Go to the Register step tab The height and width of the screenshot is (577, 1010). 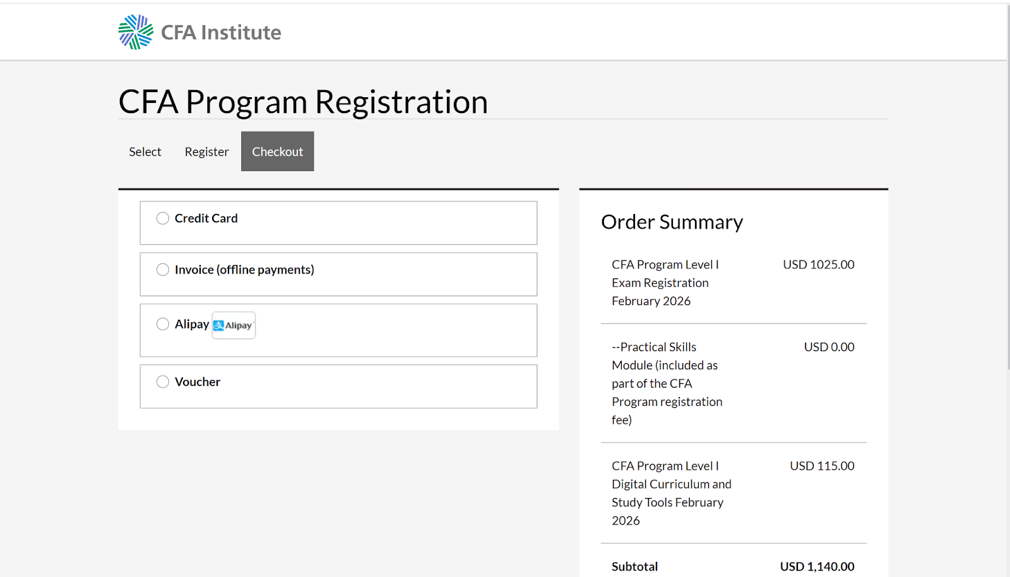click(206, 152)
